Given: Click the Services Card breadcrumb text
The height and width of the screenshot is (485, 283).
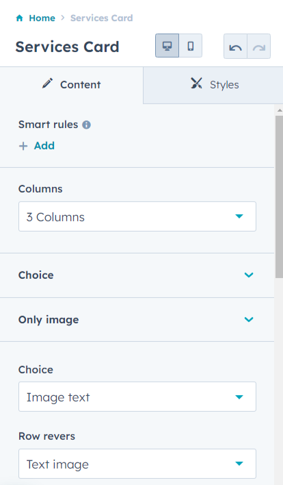Looking at the screenshot, I should tap(102, 18).
